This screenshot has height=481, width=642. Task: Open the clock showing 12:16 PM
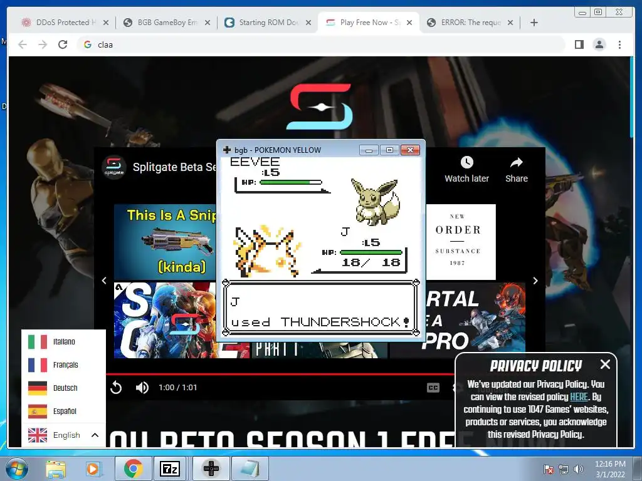610,469
